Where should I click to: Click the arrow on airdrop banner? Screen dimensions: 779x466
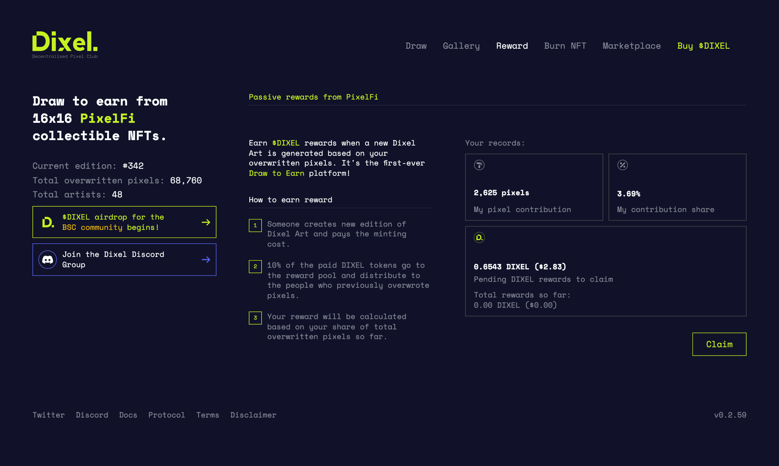[x=206, y=222]
